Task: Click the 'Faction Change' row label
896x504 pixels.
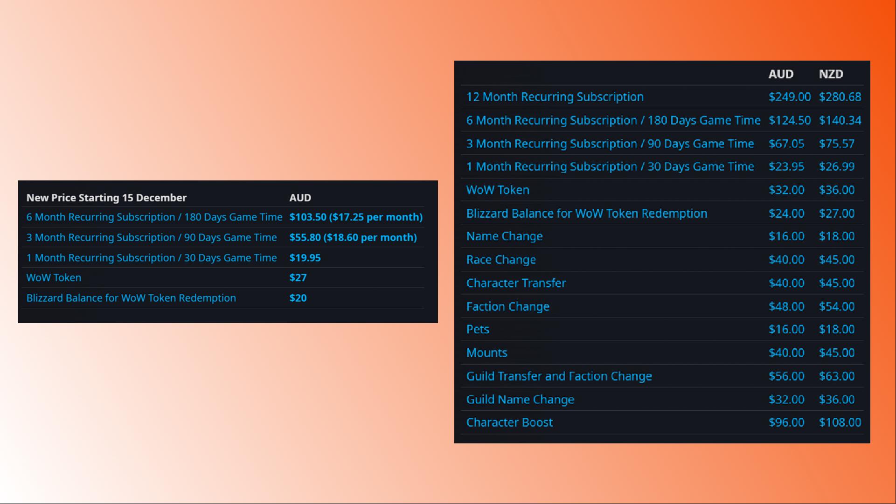Action: pos(508,306)
